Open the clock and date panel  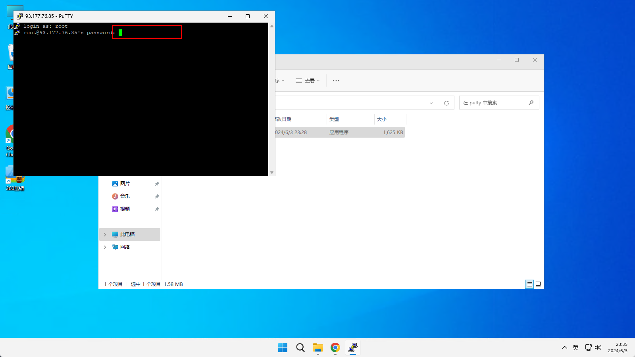click(x=618, y=347)
